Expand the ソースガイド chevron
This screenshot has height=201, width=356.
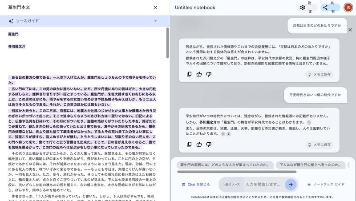point(155,21)
